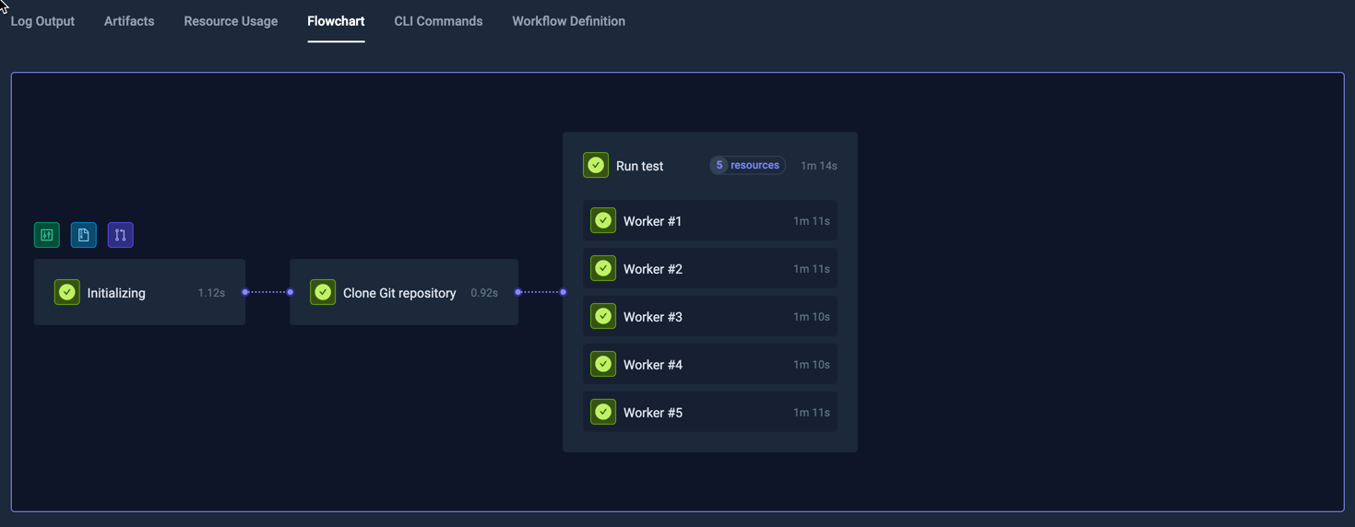The height and width of the screenshot is (527, 1355).
Task: Select the Clone Git repository step
Action: pyautogui.click(x=403, y=292)
